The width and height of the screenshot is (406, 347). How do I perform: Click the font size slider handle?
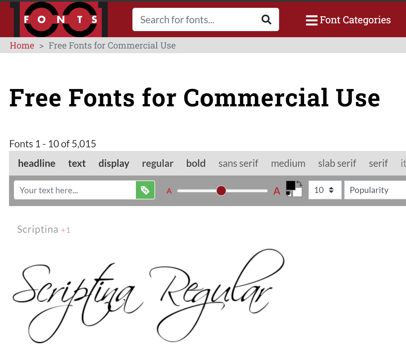click(x=221, y=191)
